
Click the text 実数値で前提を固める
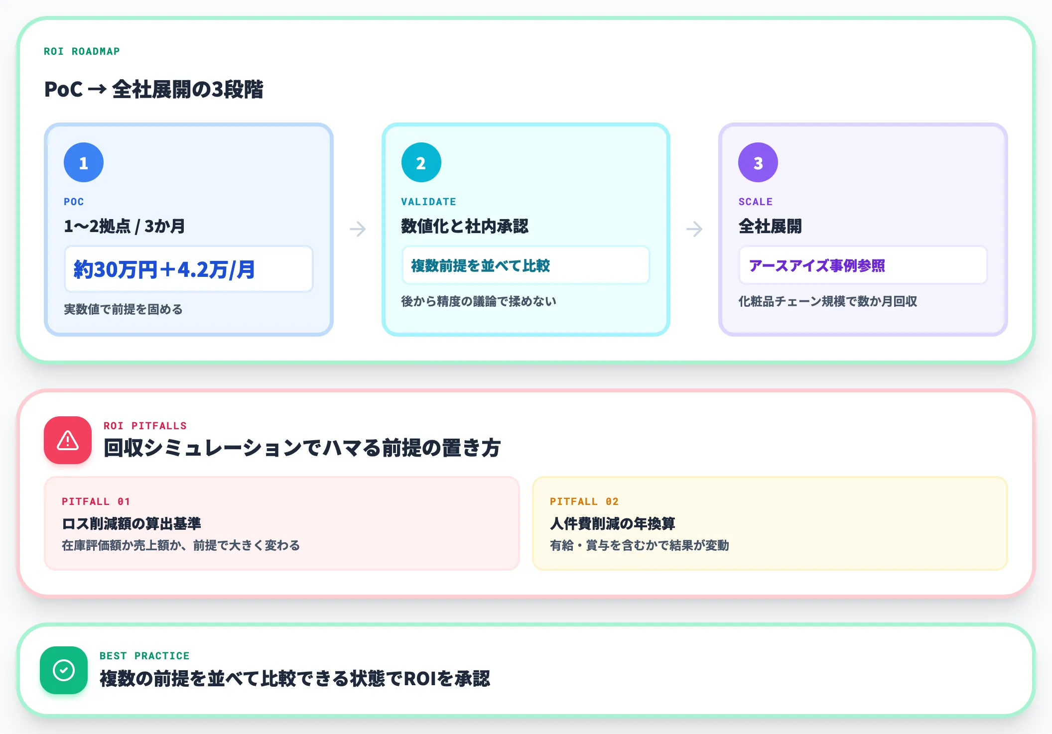click(123, 309)
